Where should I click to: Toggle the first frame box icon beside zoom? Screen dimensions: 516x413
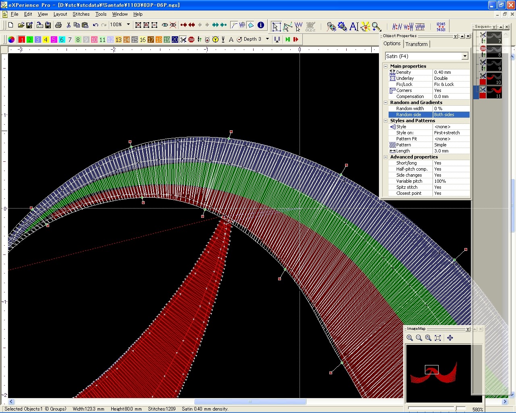[138, 25]
